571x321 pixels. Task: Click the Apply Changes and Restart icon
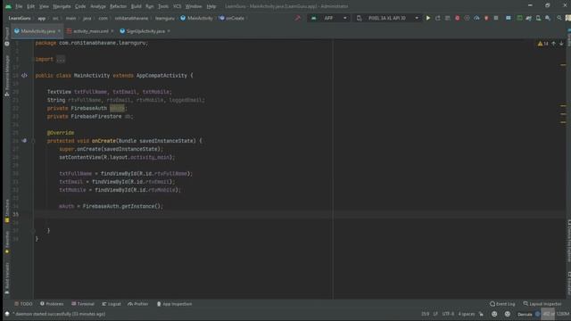438,18
